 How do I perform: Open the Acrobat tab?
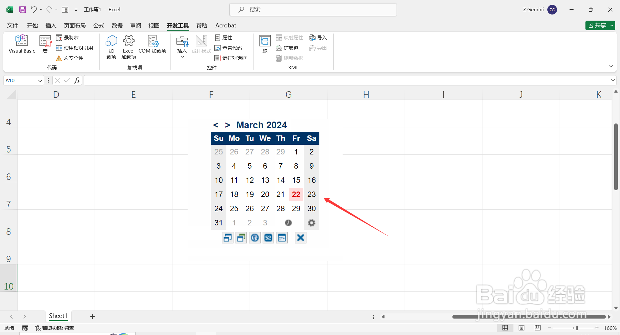pyautogui.click(x=226, y=25)
